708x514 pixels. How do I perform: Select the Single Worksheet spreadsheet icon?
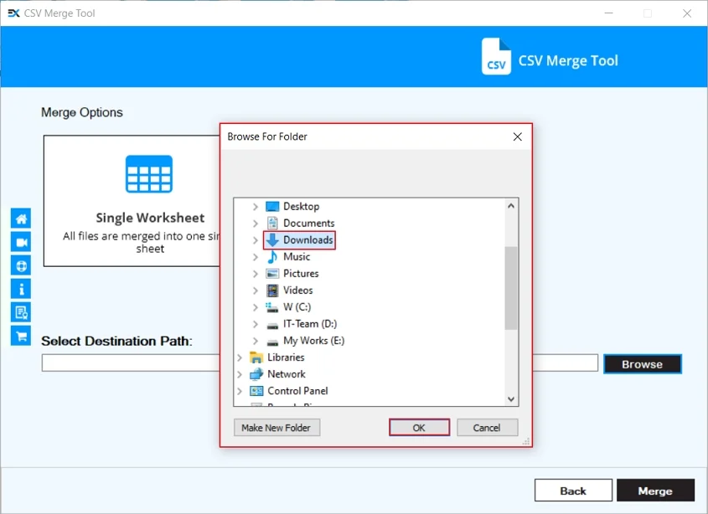point(148,174)
